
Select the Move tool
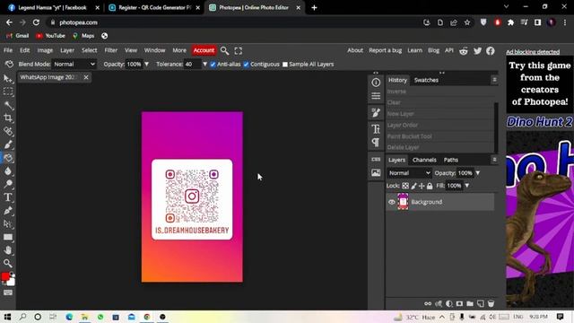pyautogui.click(x=8, y=79)
